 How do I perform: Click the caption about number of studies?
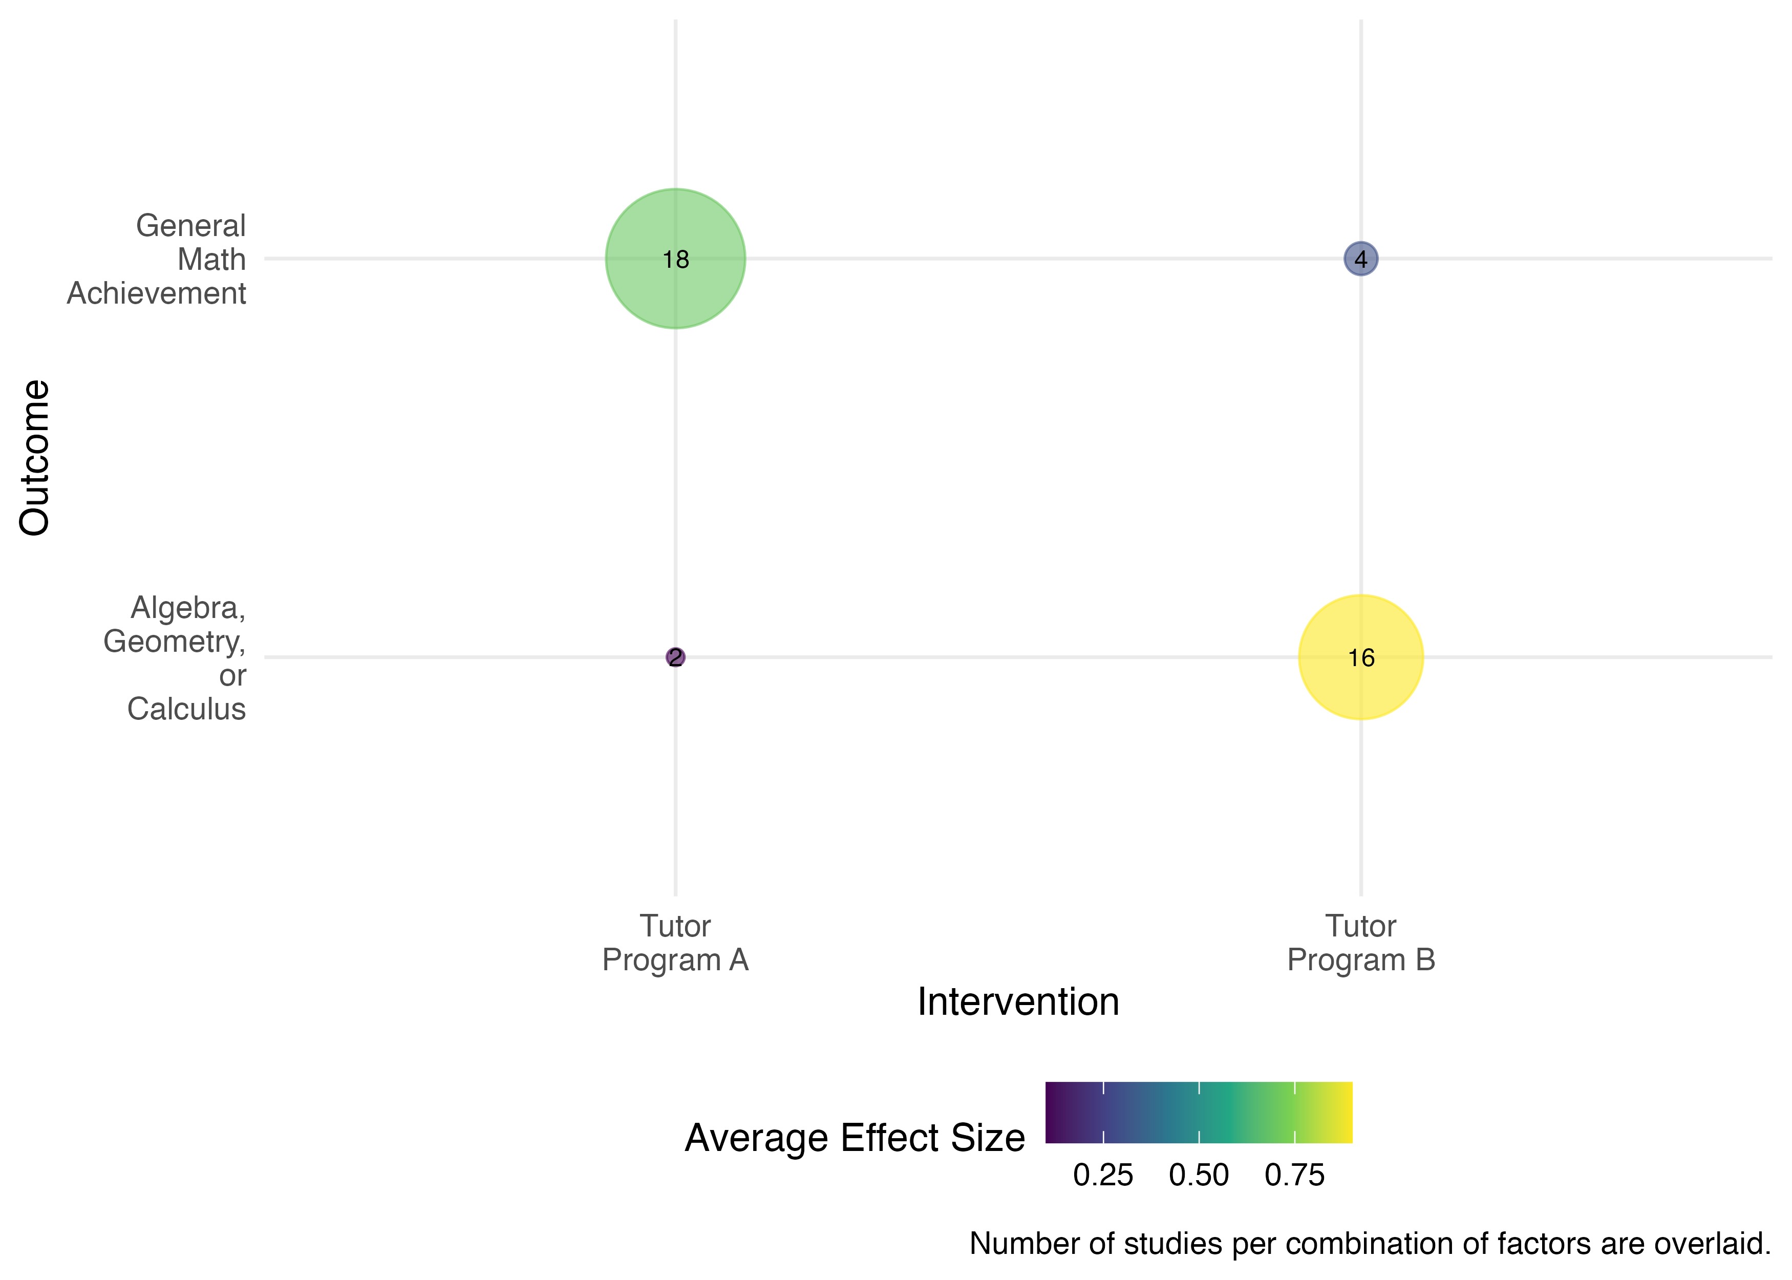click(x=1370, y=1244)
